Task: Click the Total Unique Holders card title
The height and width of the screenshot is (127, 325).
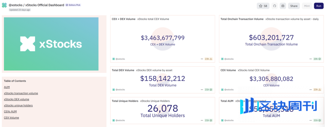Action: [125, 101]
